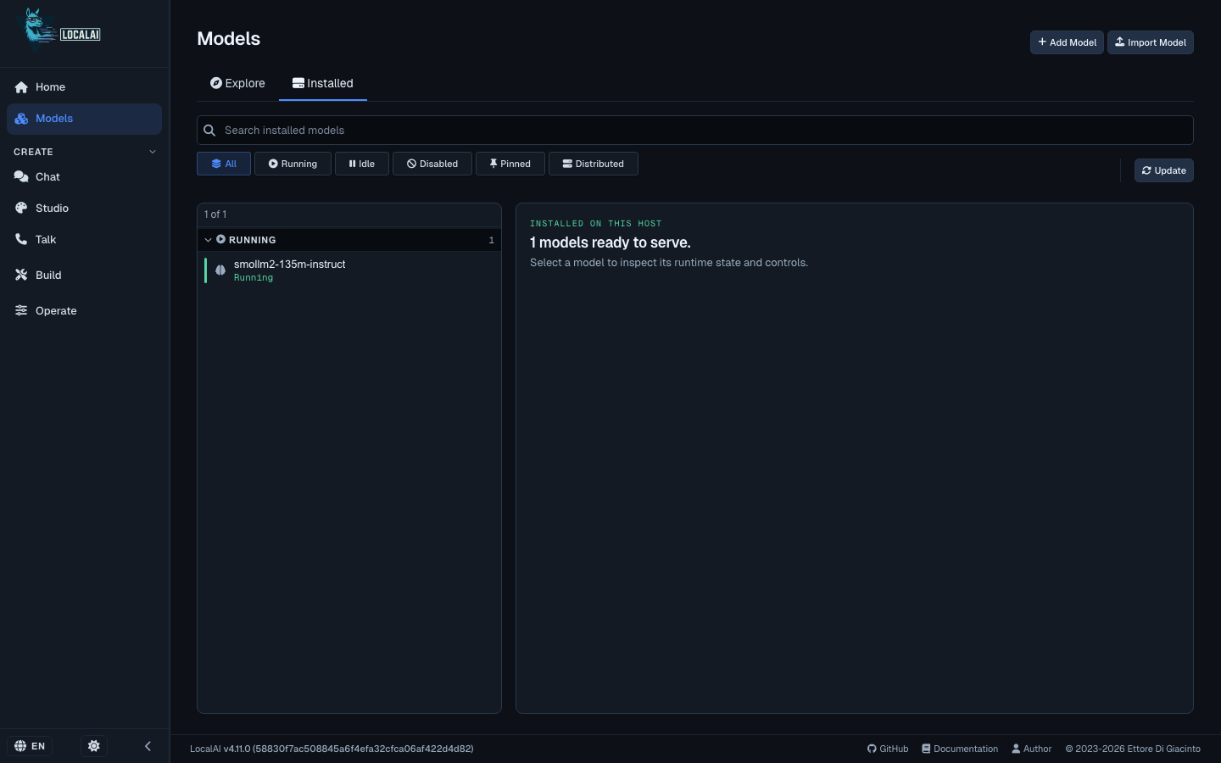This screenshot has height=763, width=1221.
Task: Click the Operate sliders icon
Action: [x=21, y=310]
